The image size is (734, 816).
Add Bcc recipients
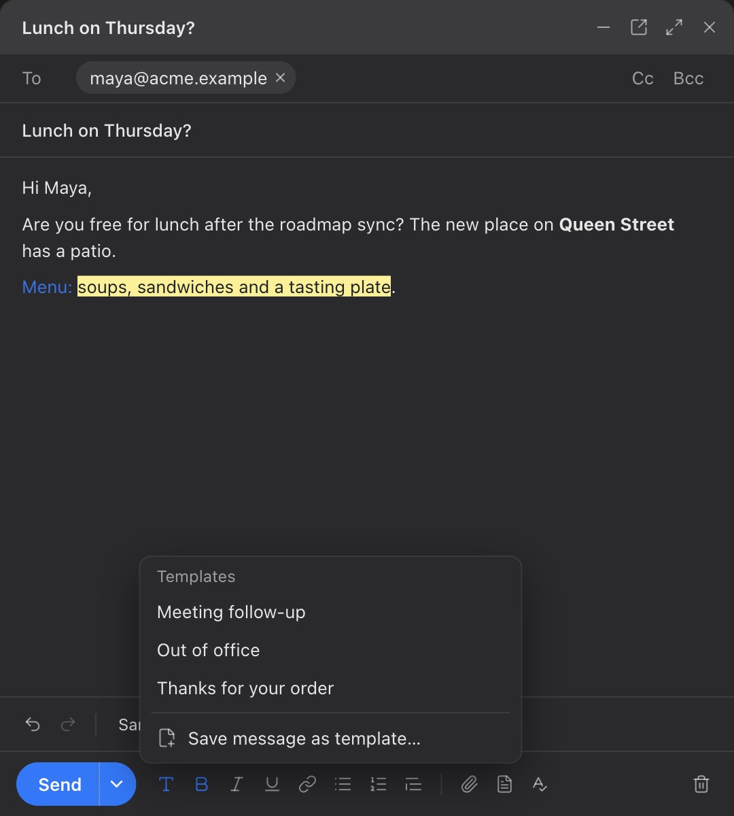tap(688, 78)
